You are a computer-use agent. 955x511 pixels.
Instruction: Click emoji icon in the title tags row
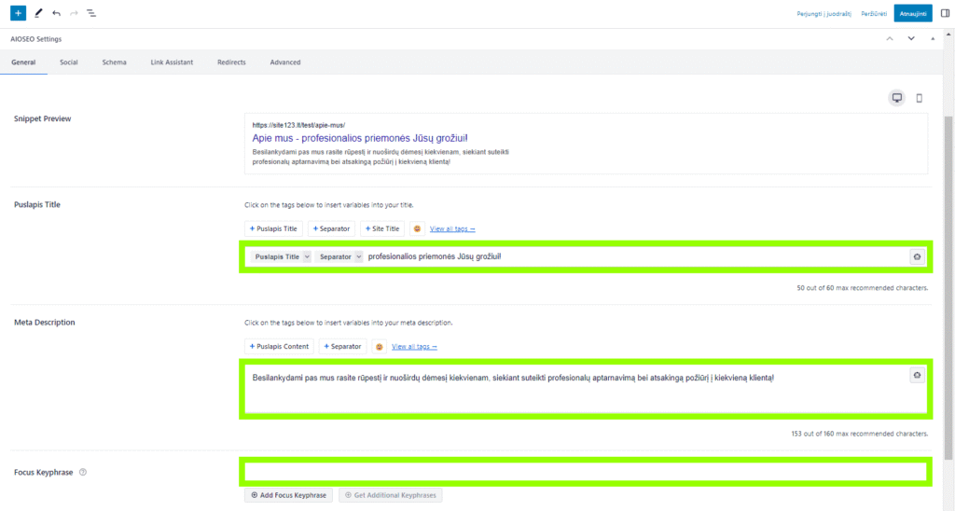pyautogui.click(x=417, y=228)
